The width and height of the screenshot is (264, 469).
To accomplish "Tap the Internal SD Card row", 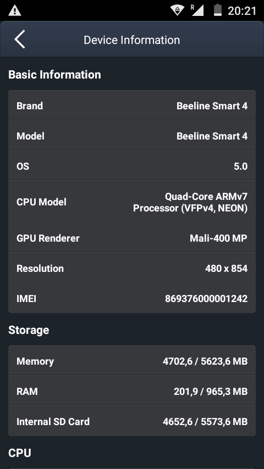I will [x=132, y=421].
